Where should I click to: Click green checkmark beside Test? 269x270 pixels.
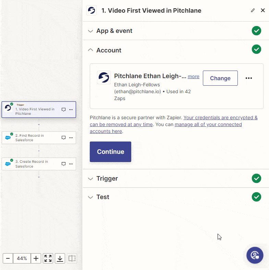point(256,197)
